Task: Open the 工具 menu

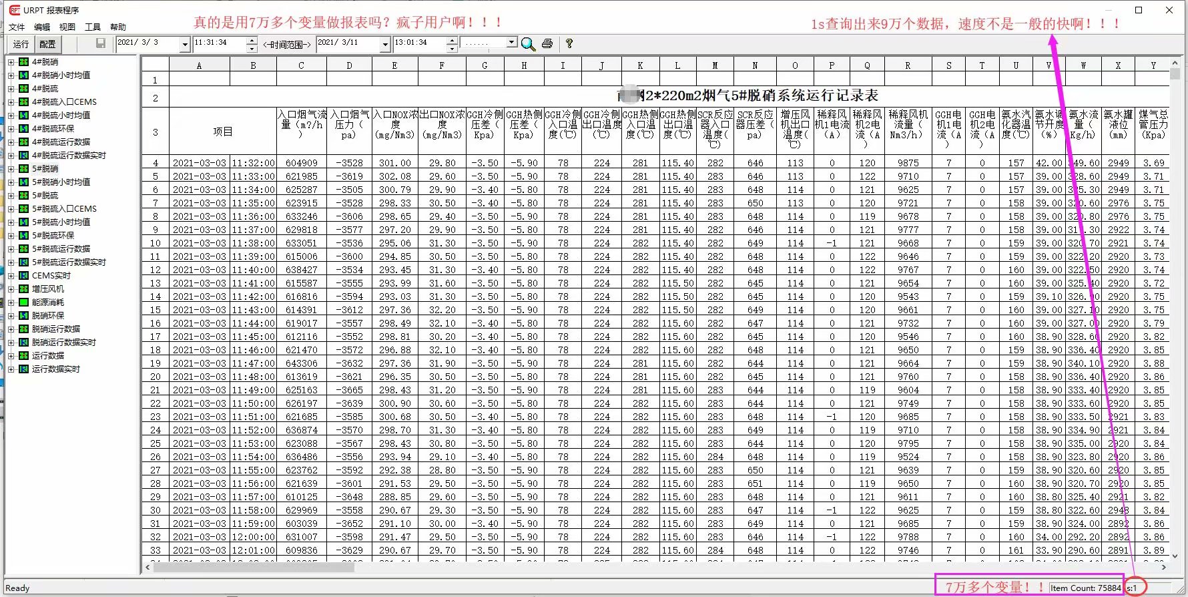Action: tap(93, 27)
